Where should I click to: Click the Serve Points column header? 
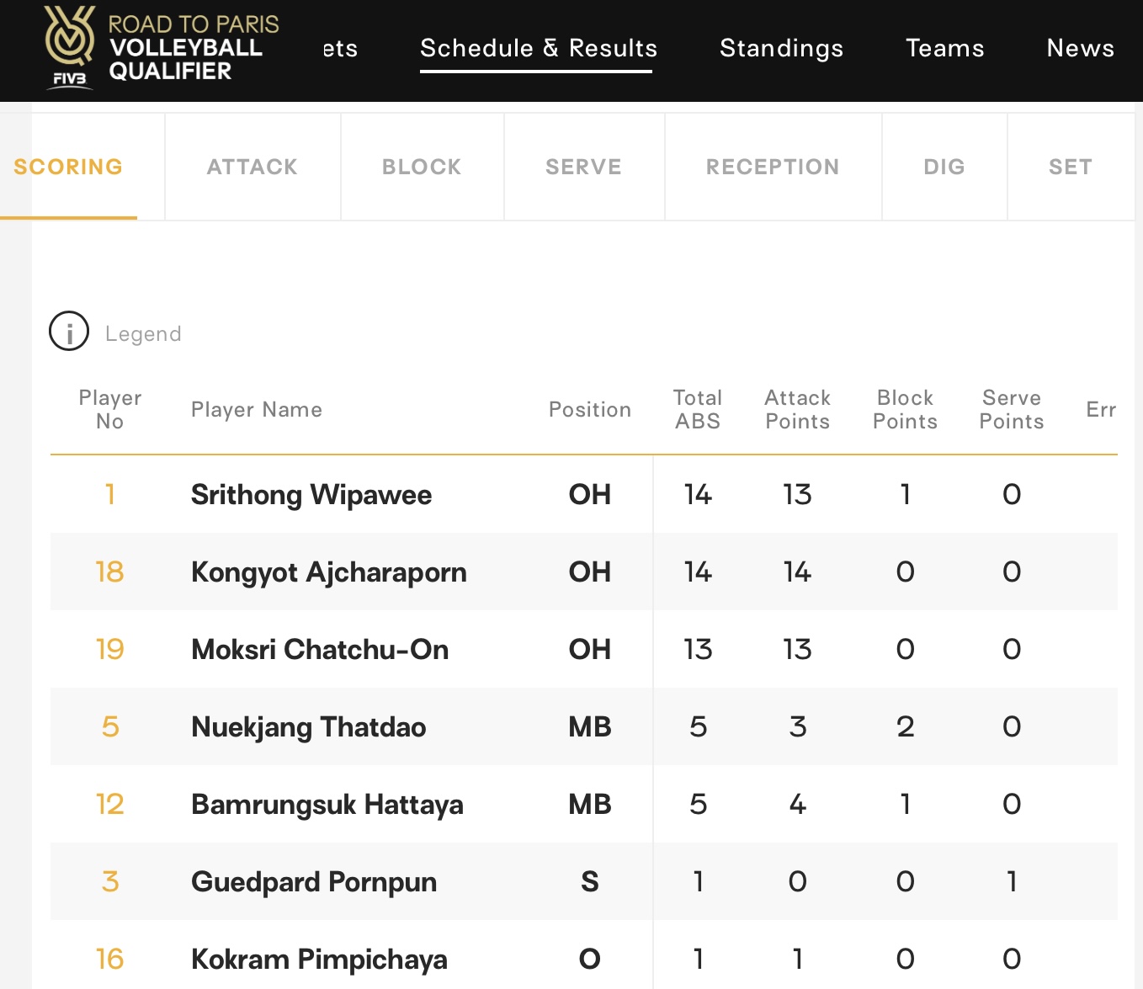[x=1011, y=409]
